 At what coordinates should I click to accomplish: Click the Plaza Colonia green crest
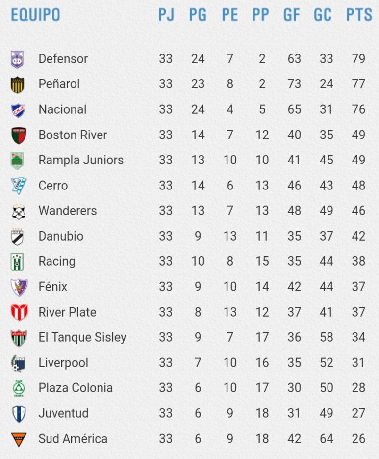19,388
